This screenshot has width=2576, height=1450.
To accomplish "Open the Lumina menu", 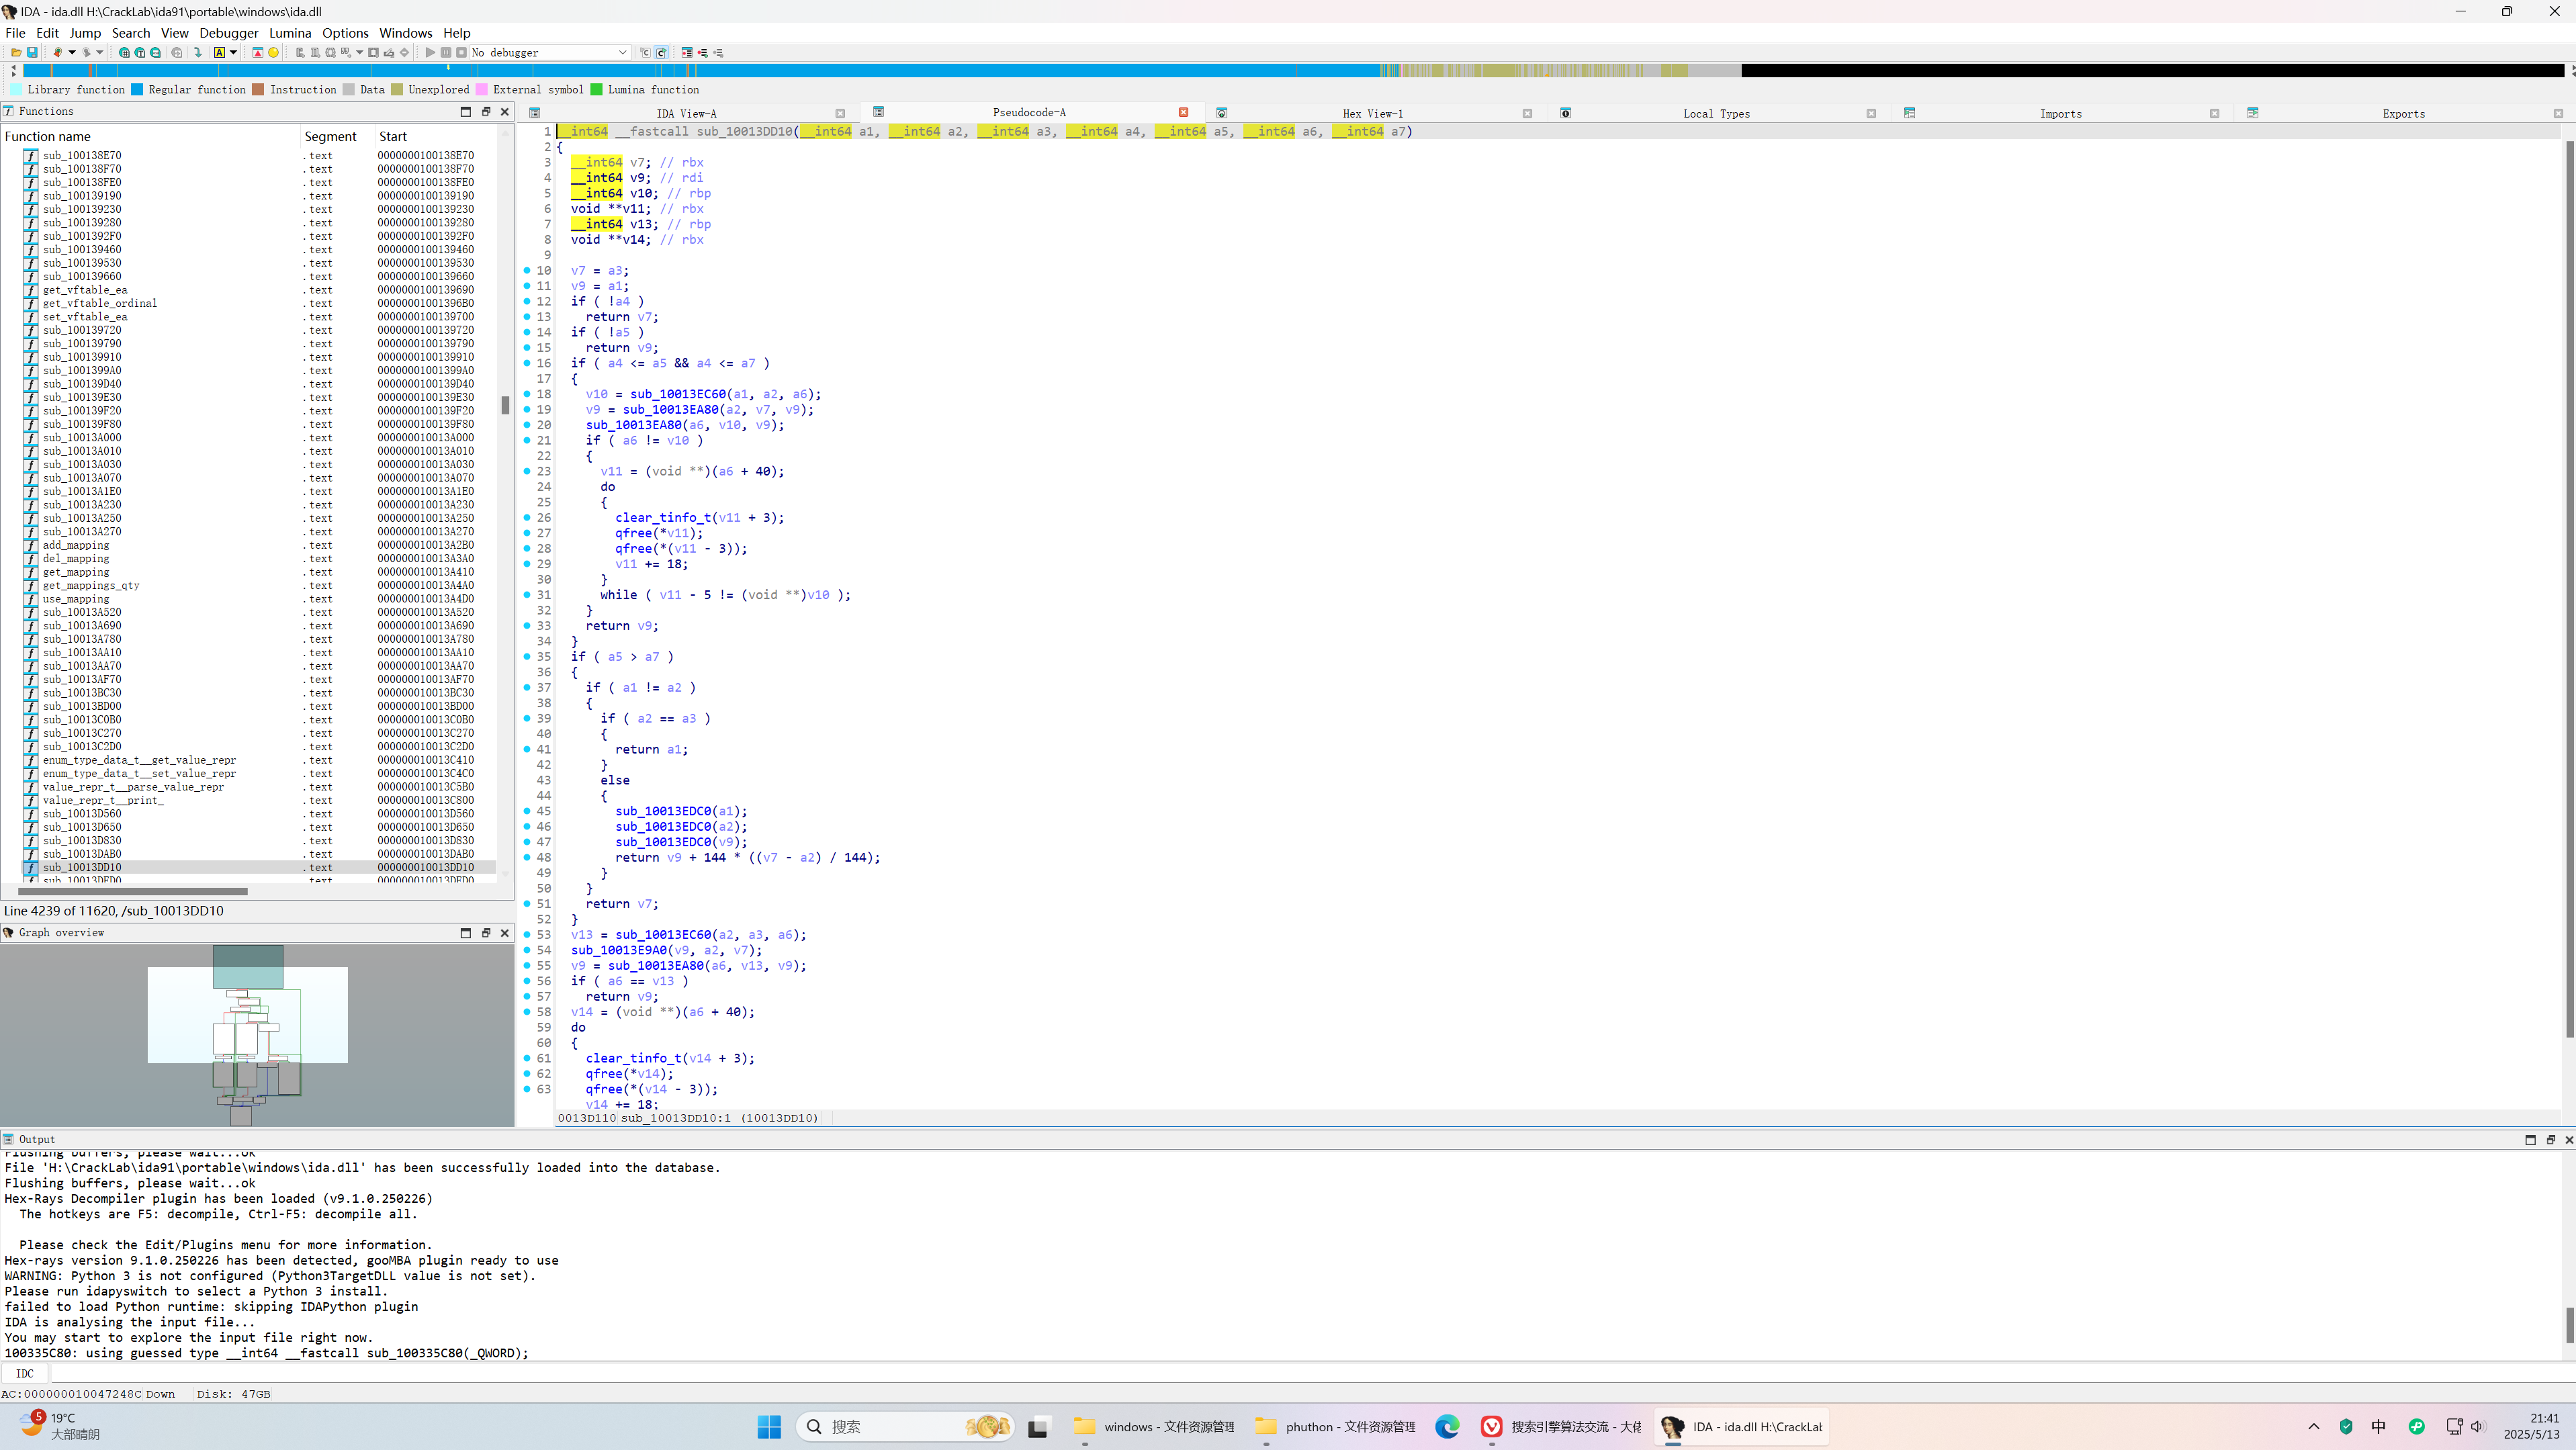I will tap(290, 33).
